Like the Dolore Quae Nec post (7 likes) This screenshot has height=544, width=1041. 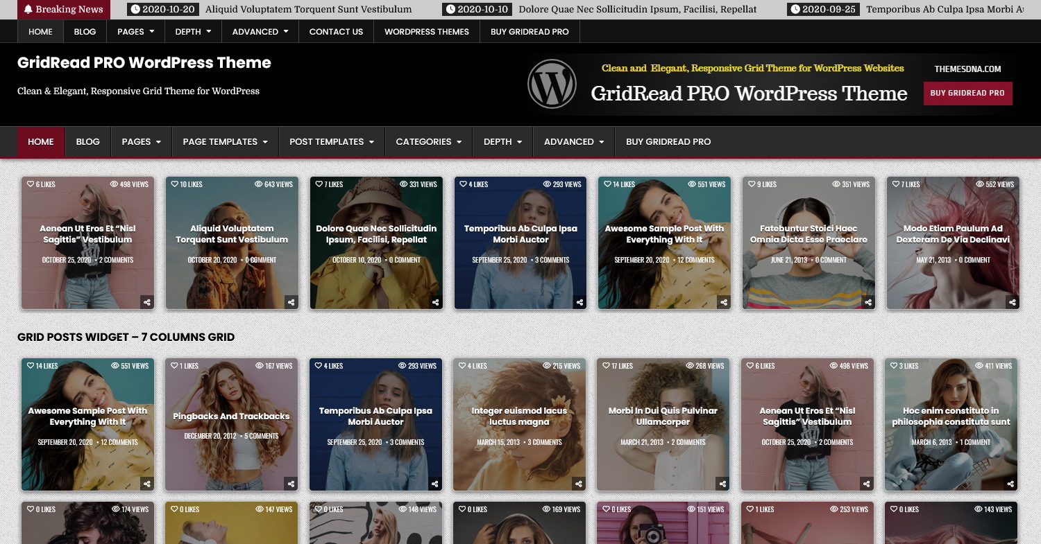[319, 184]
